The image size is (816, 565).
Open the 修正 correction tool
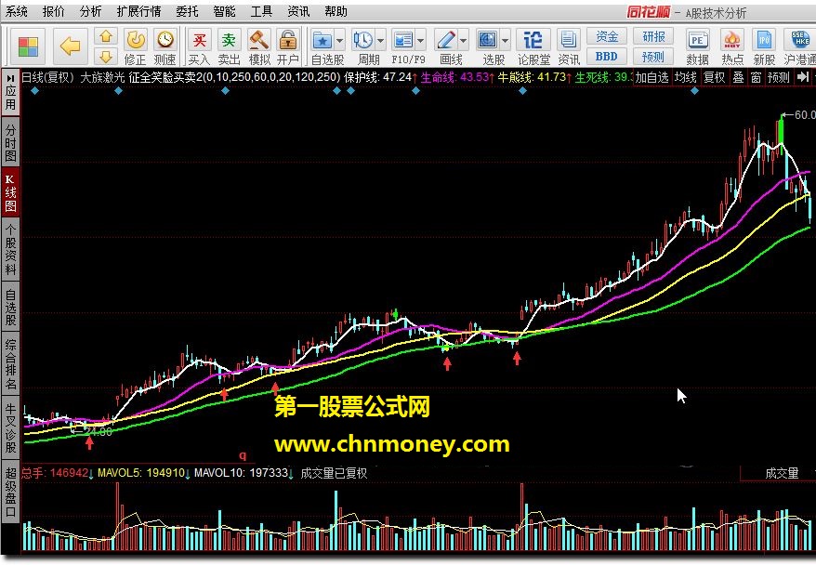(136, 46)
